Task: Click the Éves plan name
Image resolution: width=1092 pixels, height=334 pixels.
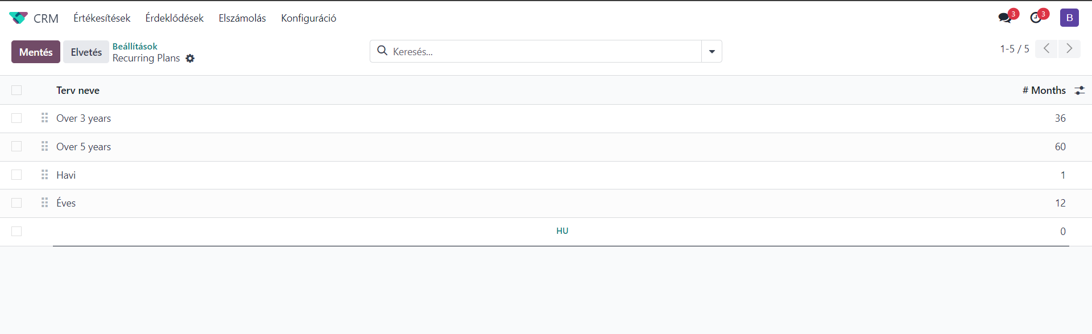Action: click(x=66, y=203)
